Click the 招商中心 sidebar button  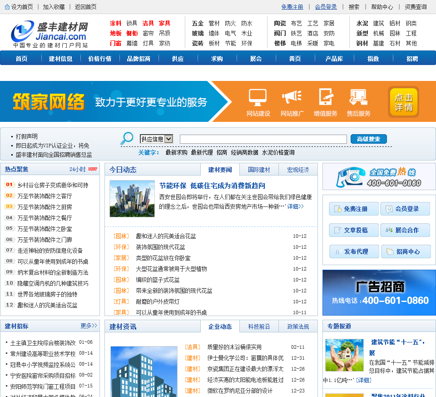406,251
